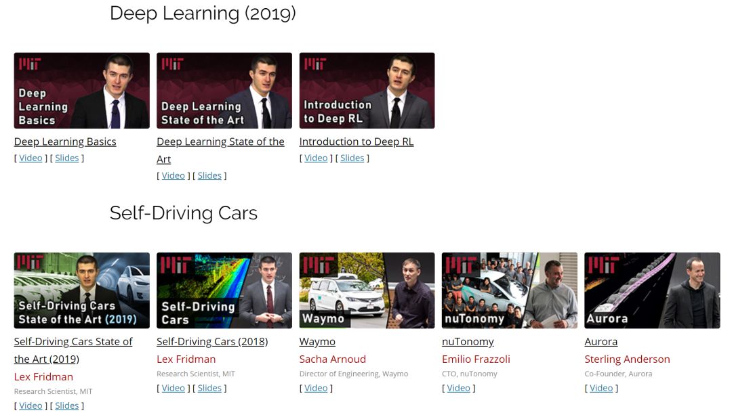Open the Self-Driving Cars 2018 lecture thumbnail
The height and width of the screenshot is (419, 732).
click(x=224, y=290)
